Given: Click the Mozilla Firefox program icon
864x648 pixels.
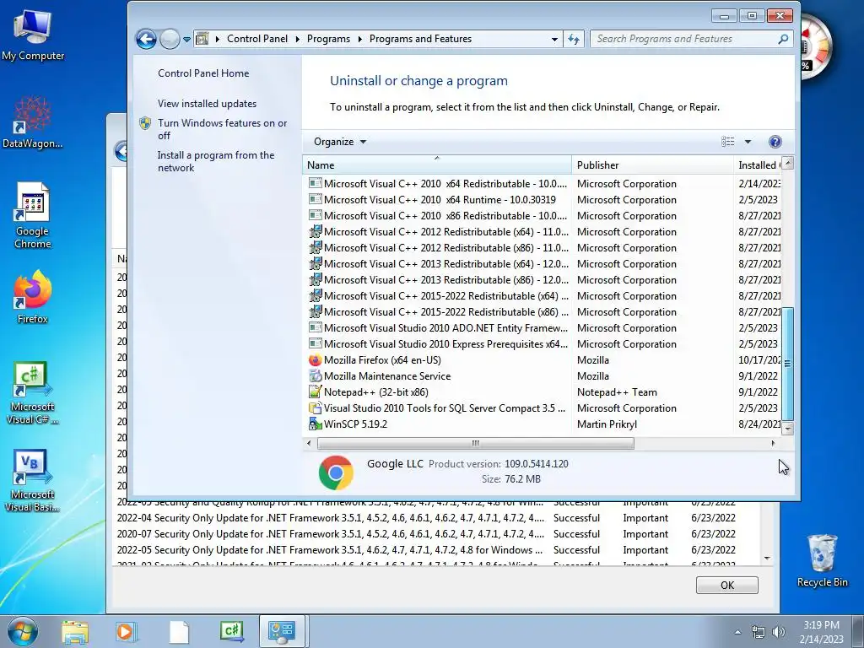Looking at the screenshot, I should click(316, 359).
